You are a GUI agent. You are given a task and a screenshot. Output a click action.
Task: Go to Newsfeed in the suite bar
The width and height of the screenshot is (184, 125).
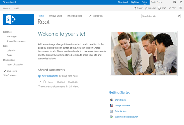point(123,2)
